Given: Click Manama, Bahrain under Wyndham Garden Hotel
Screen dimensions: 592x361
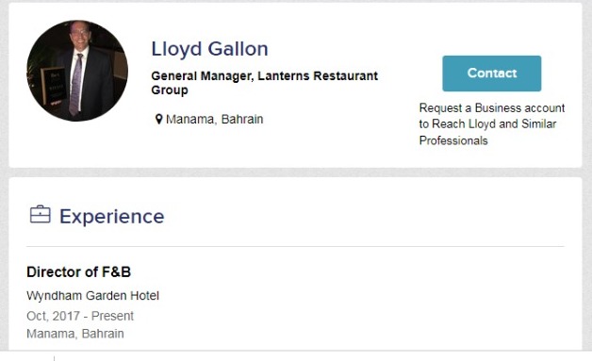Looking at the screenshot, I should coord(75,334).
